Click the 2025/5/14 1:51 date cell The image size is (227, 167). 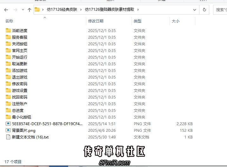(x=102, y=124)
